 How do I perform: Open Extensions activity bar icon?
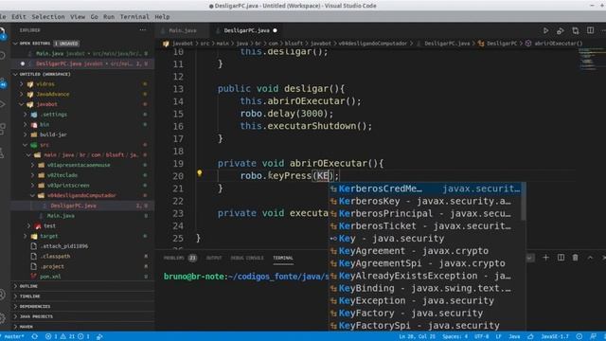2,129
